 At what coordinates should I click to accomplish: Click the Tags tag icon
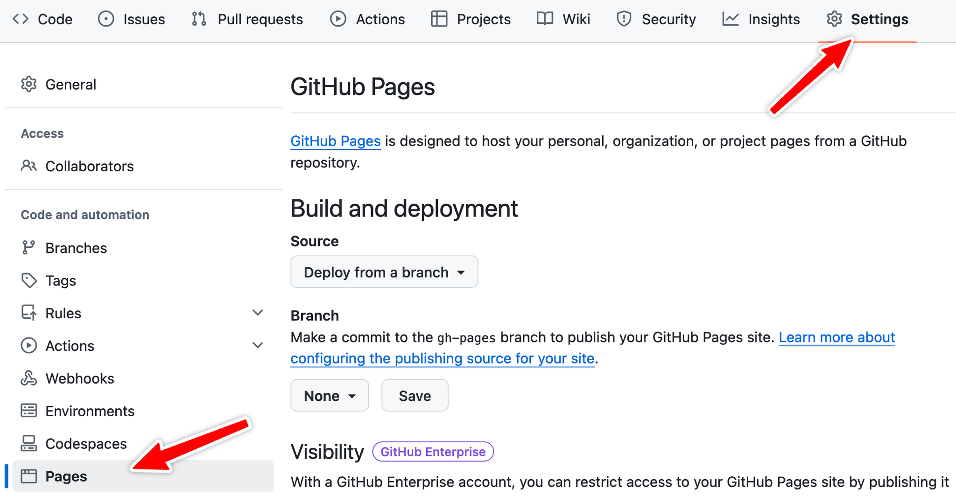tap(29, 280)
